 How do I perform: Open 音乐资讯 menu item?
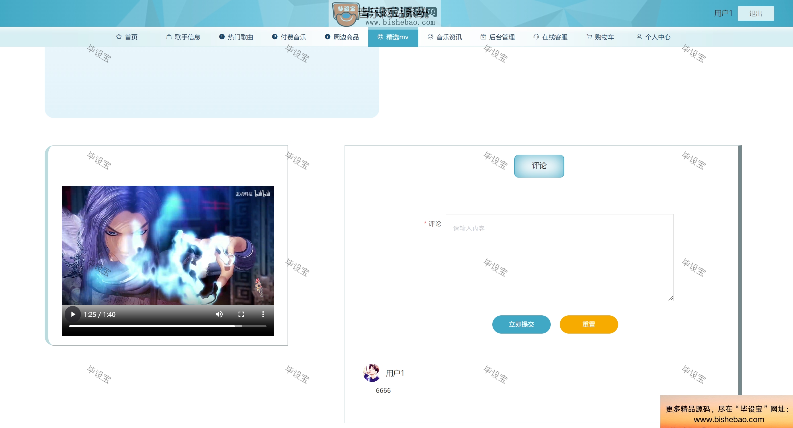445,37
